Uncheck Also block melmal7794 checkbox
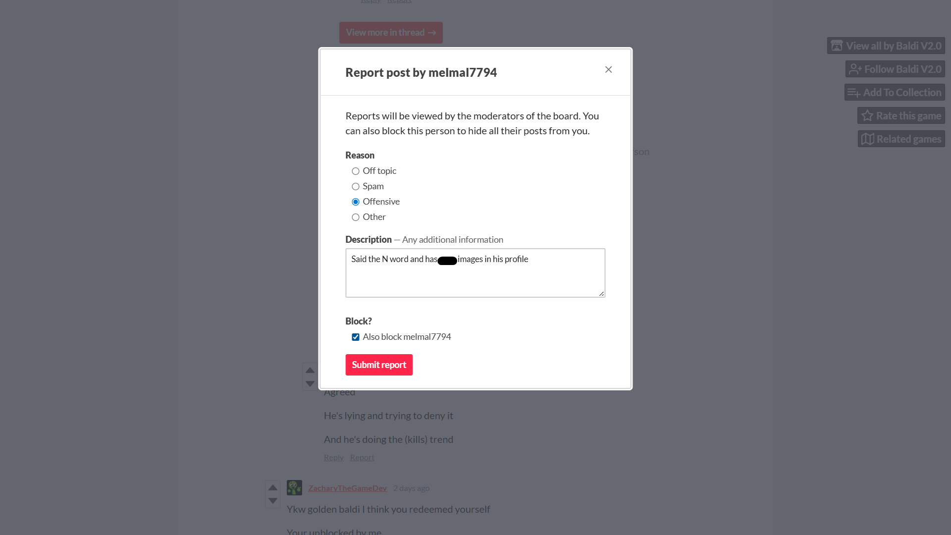 click(x=356, y=337)
